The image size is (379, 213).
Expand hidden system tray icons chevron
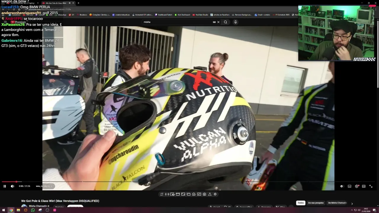point(352,210)
